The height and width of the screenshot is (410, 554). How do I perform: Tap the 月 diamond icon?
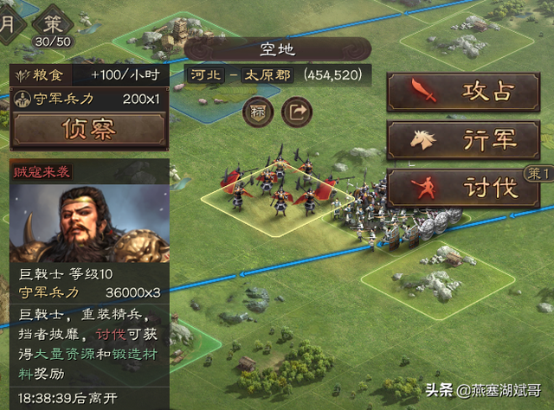click(9, 24)
